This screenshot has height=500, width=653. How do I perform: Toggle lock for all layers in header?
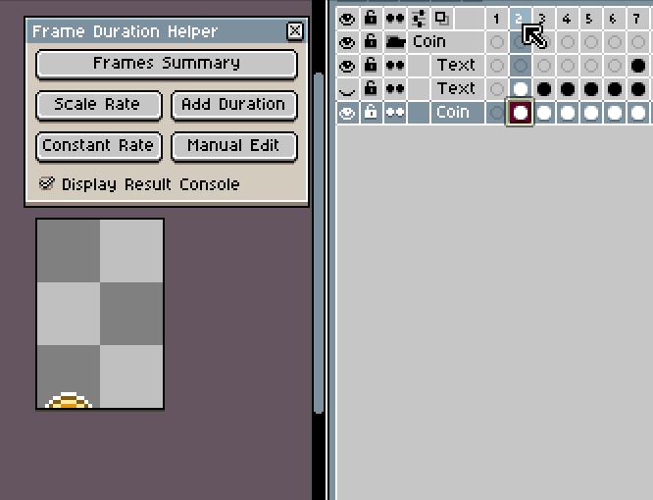pyautogui.click(x=371, y=19)
